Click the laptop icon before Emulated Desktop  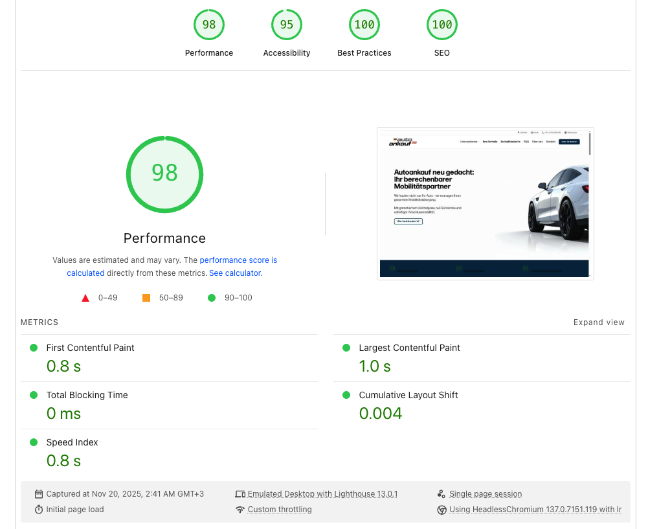coord(240,493)
